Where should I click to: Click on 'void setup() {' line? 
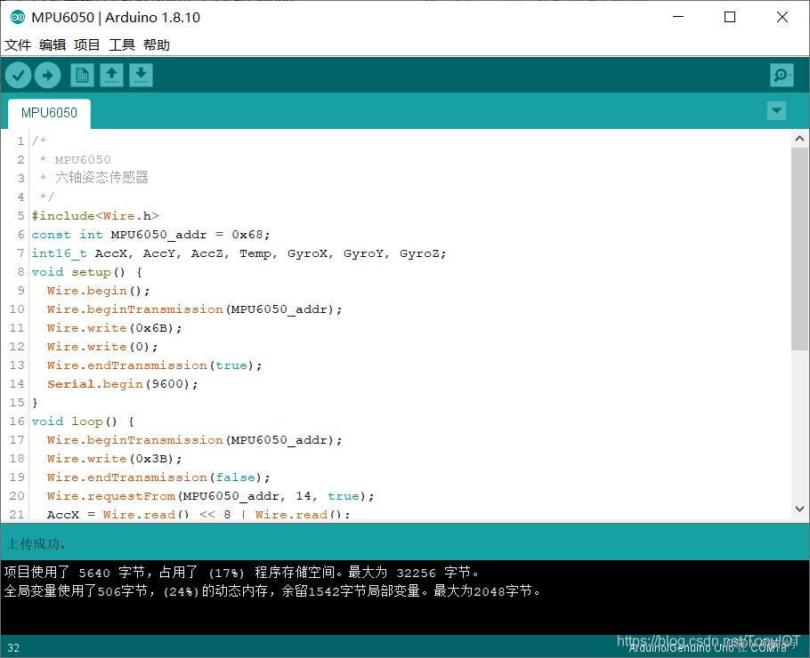click(87, 272)
